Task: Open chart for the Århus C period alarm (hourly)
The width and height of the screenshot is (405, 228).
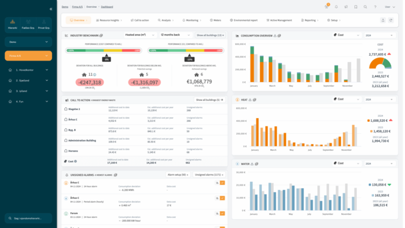Action: point(217,198)
